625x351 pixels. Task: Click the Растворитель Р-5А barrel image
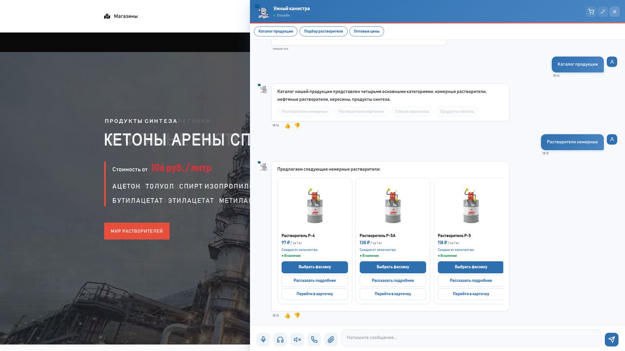[x=393, y=206]
